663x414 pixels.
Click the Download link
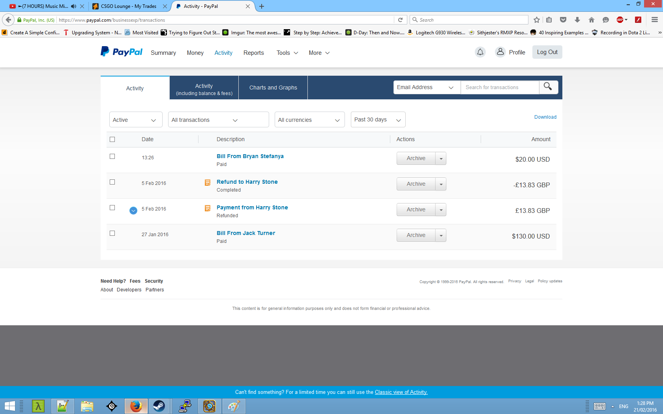[545, 117]
